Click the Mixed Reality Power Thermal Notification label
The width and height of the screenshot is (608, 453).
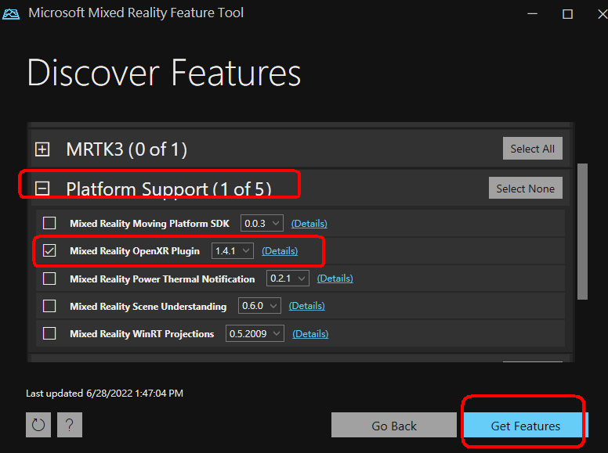click(x=162, y=279)
